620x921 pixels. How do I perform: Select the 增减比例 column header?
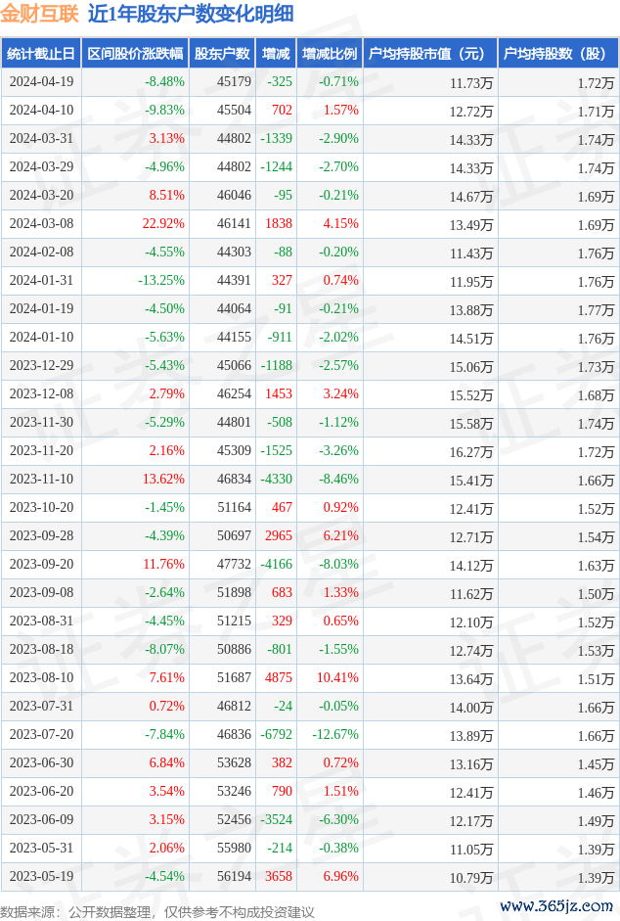pyautogui.click(x=330, y=55)
